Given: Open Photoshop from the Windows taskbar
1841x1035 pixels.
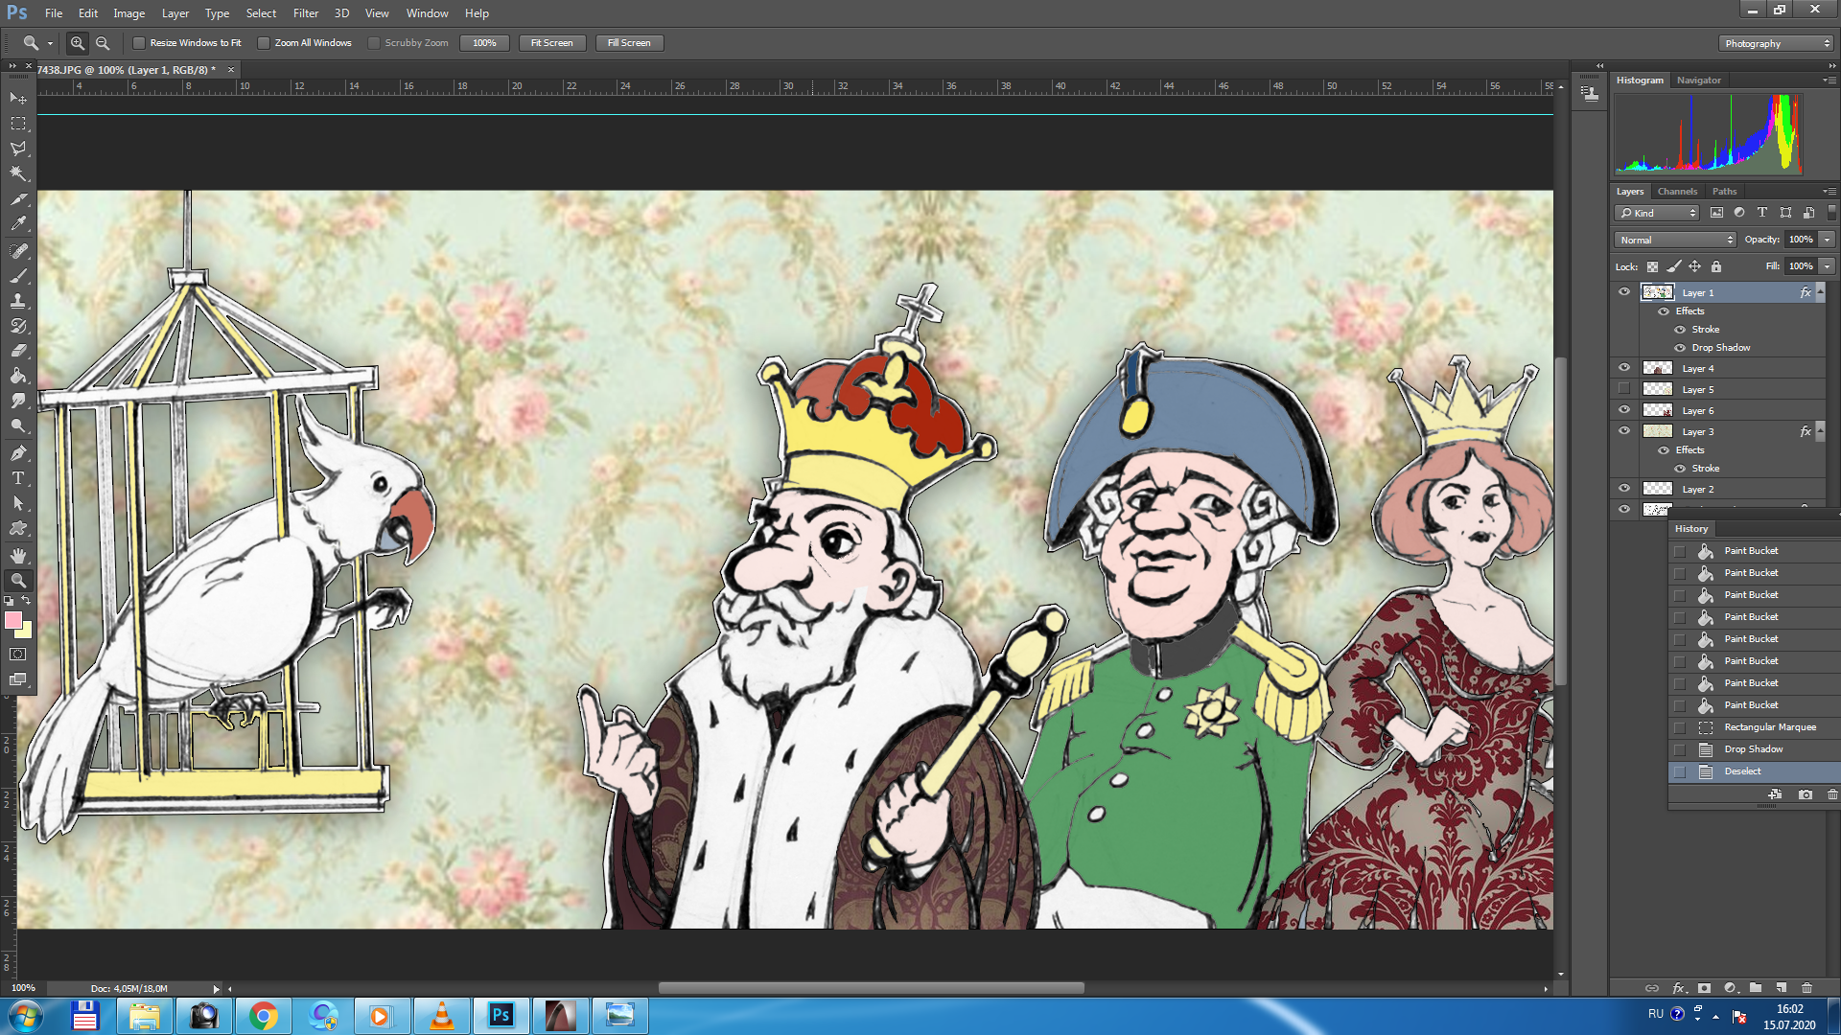Looking at the screenshot, I should coord(501,1015).
